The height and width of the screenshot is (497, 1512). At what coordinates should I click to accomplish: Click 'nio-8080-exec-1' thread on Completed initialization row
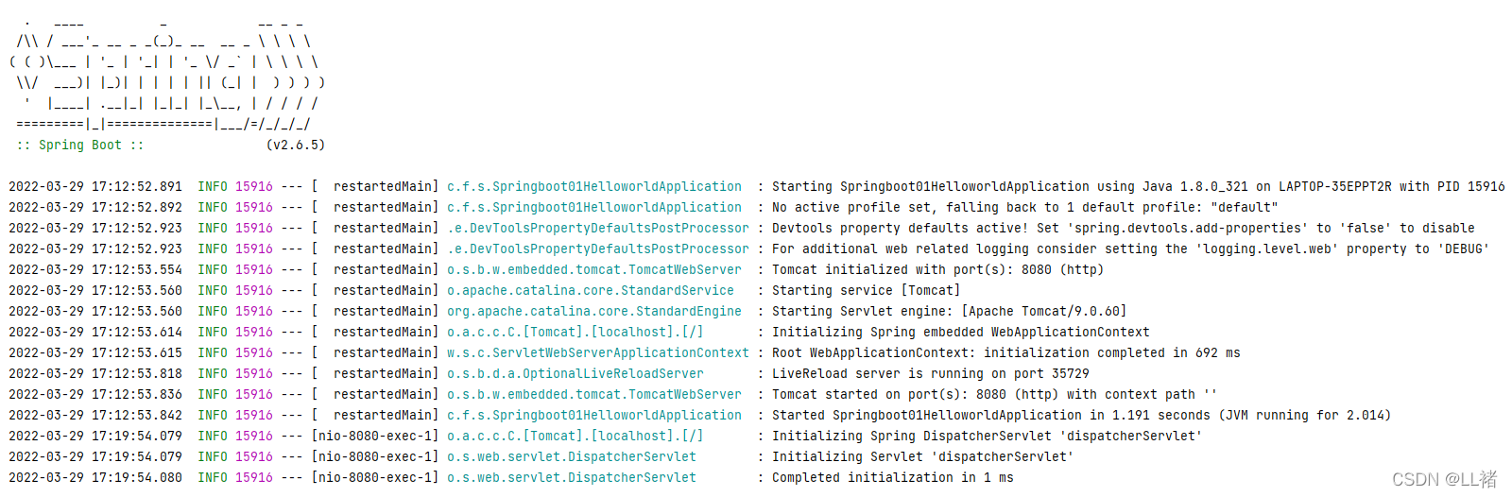pos(375,478)
